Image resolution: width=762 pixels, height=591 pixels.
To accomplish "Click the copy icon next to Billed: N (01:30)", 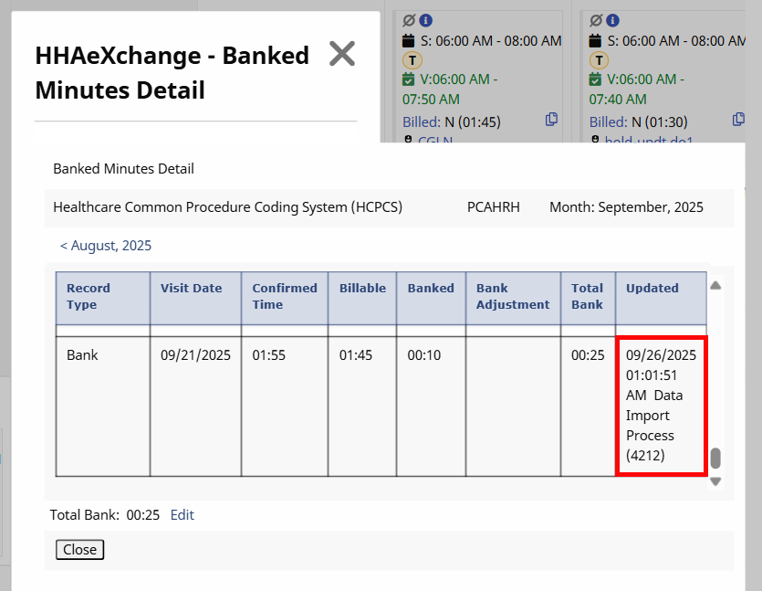I will (738, 120).
